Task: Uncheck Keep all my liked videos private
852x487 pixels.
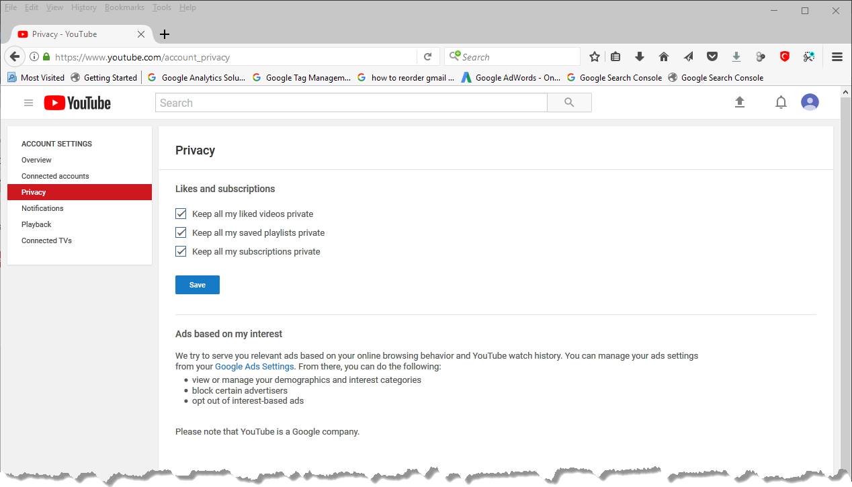Action: point(181,214)
